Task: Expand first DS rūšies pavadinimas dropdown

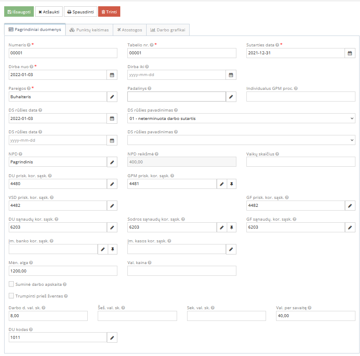Action: [x=241, y=118]
